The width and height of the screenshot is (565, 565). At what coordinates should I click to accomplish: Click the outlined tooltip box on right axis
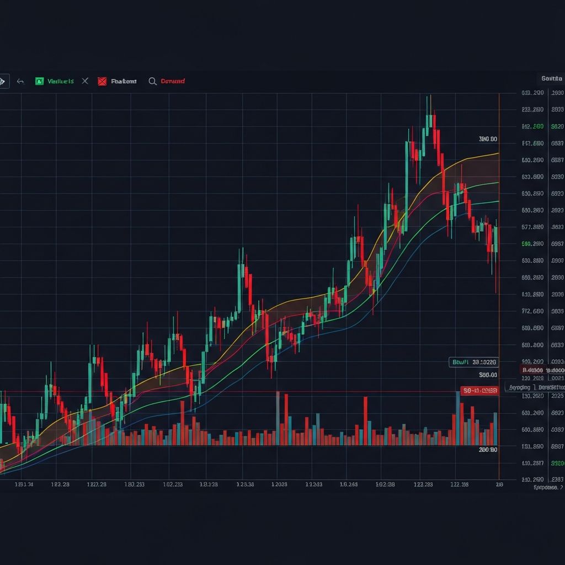tap(534, 387)
